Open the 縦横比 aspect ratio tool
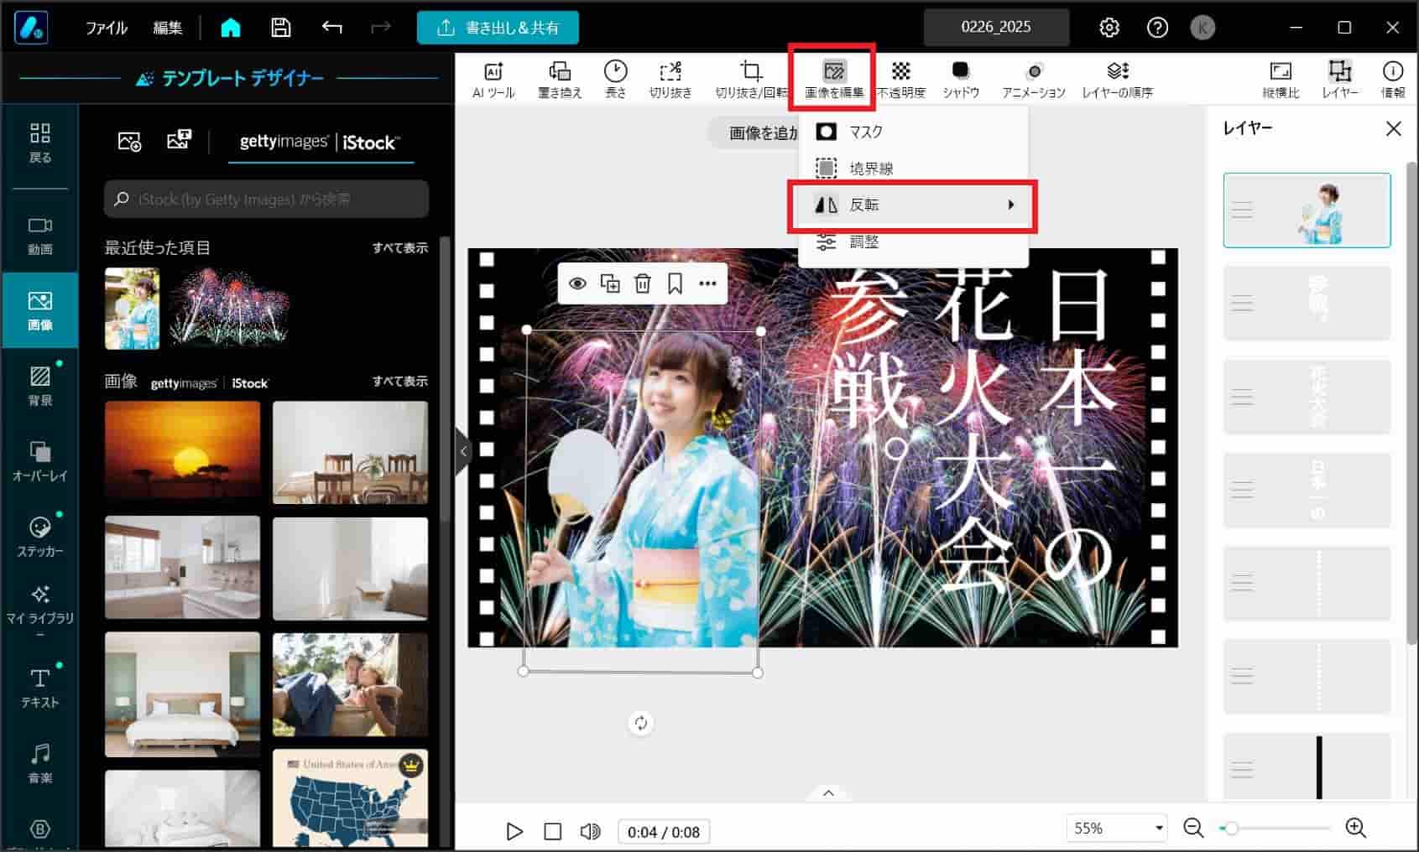1419x852 pixels. [1281, 80]
